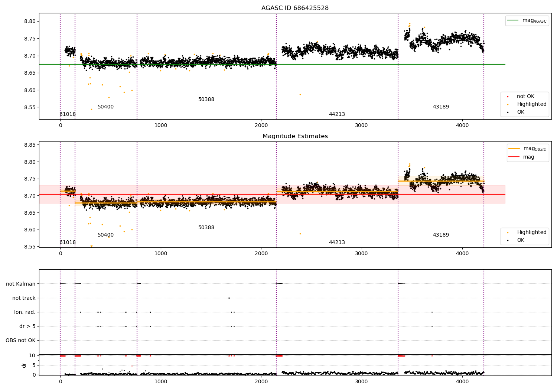The image size is (557, 390).
Task: Click y-tick 8.85 on Magnitude Estimates plot
Action: (x=30, y=145)
